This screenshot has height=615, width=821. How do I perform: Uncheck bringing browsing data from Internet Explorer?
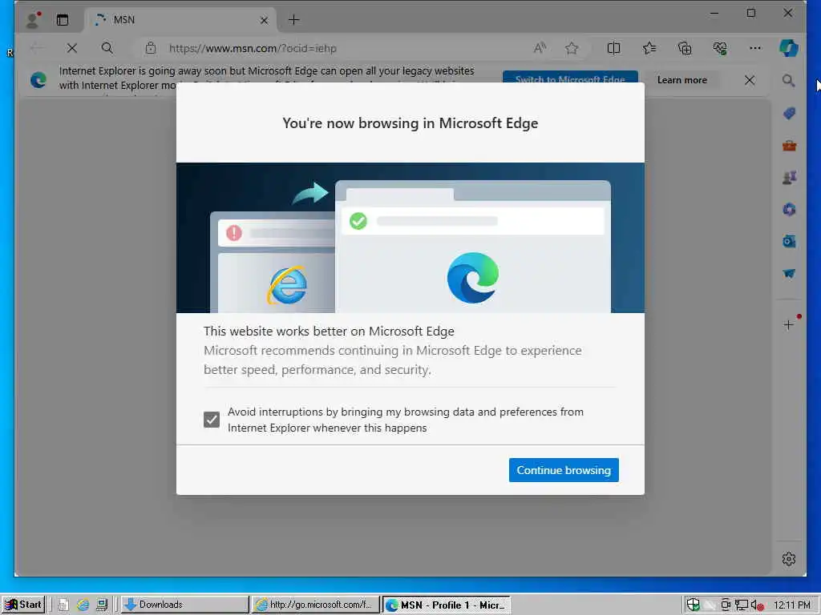point(212,420)
